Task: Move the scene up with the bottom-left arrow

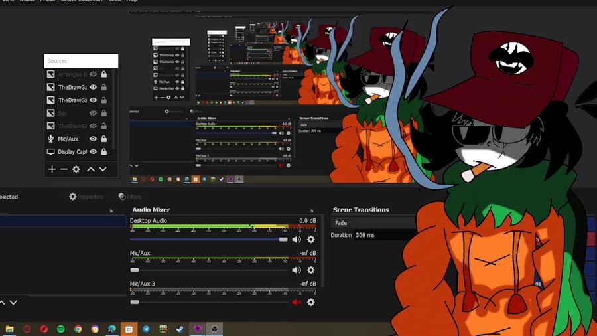Action: point(3,303)
